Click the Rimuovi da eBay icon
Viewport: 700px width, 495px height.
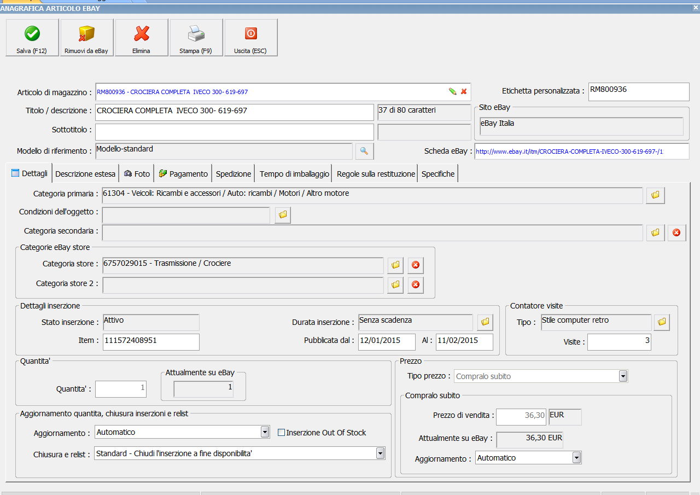[86, 34]
